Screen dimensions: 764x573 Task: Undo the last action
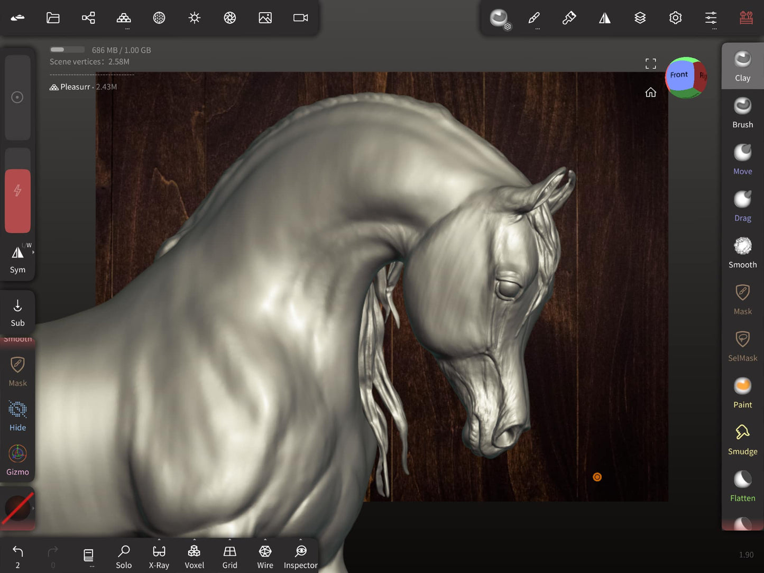click(17, 557)
